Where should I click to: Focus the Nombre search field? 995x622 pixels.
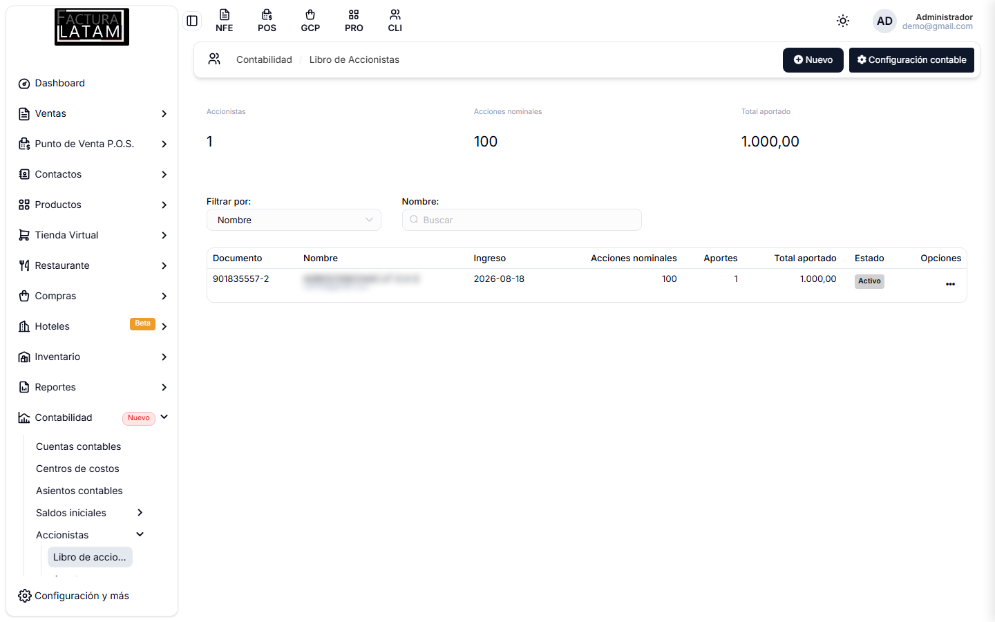(x=522, y=220)
